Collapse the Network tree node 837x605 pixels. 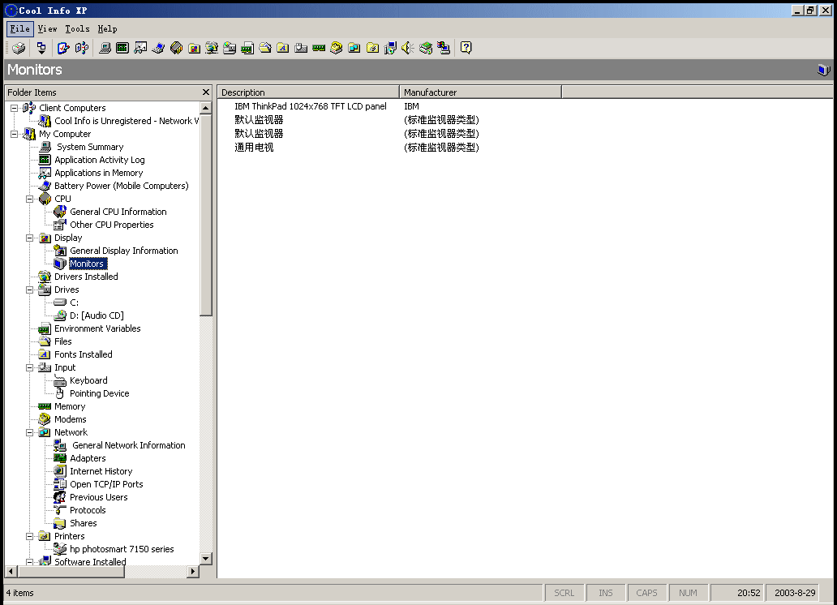pos(30,432)
